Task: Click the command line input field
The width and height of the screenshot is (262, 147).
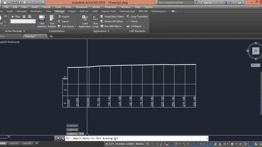Action: (137, 138)
